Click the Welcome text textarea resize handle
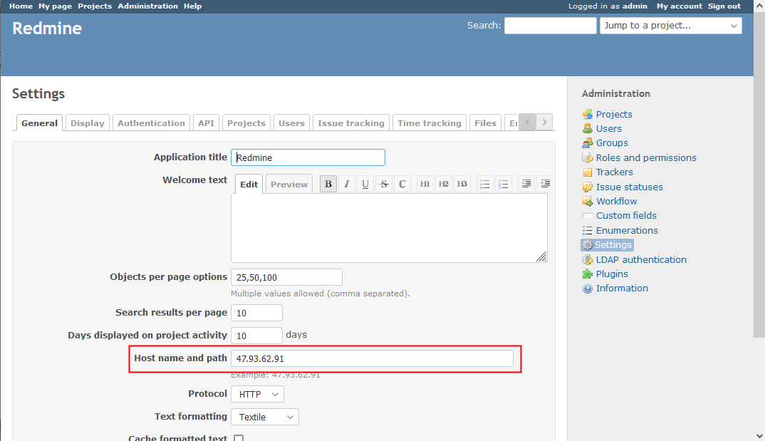Image resolution: width=765 pixels, height=441 pixels. 541,256
